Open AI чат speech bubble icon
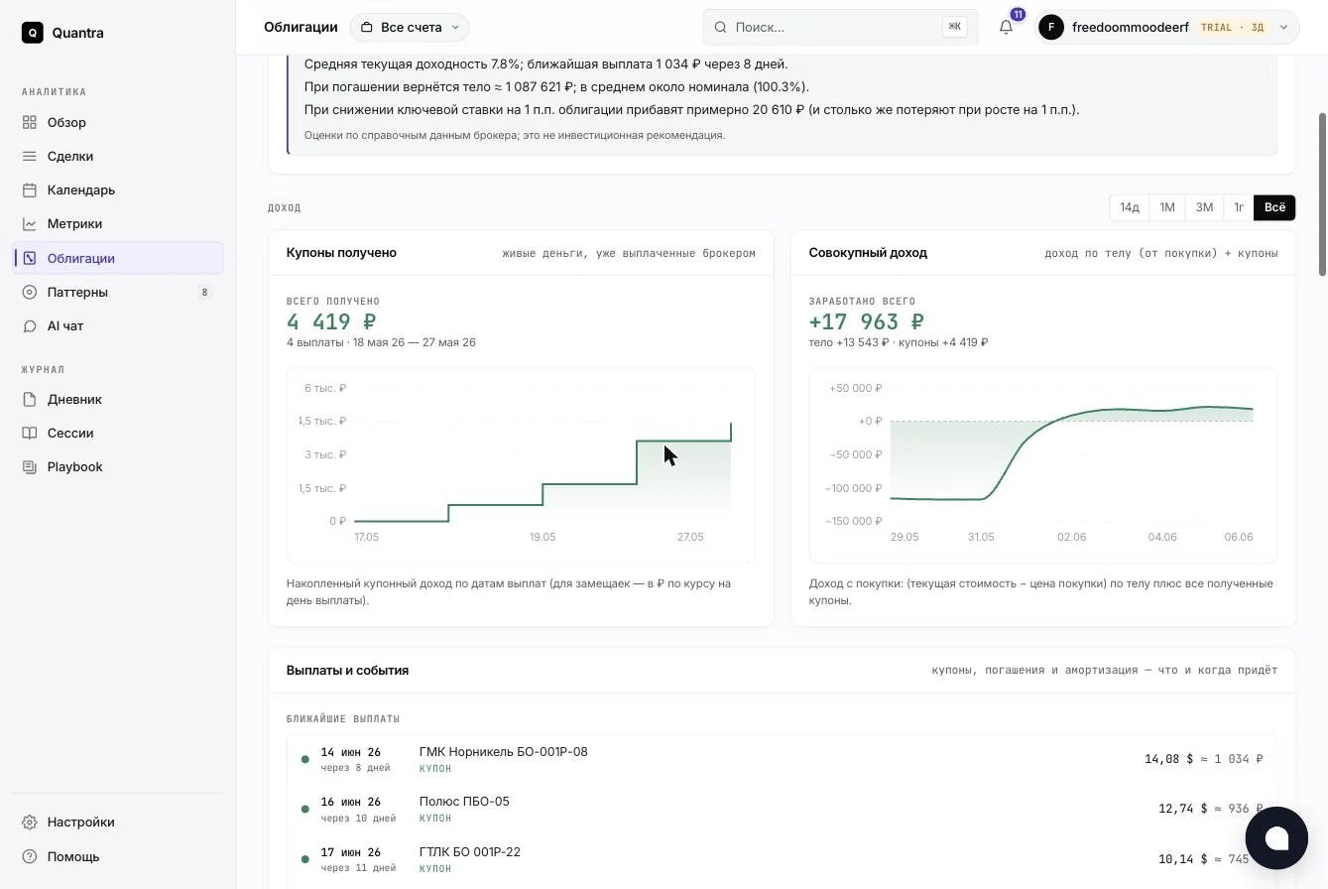1328x889 pixels. (x=30, y=325)
